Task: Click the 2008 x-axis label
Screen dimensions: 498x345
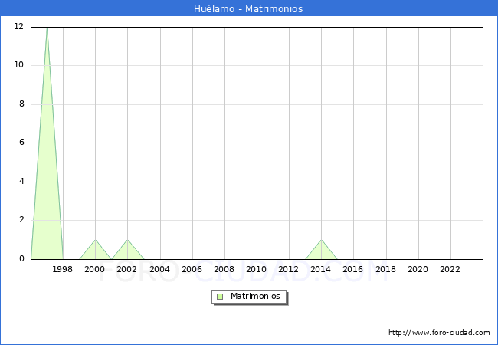Action: (224, 270)
